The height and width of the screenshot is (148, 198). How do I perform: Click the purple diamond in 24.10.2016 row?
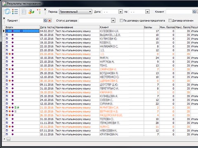[13, 100]
